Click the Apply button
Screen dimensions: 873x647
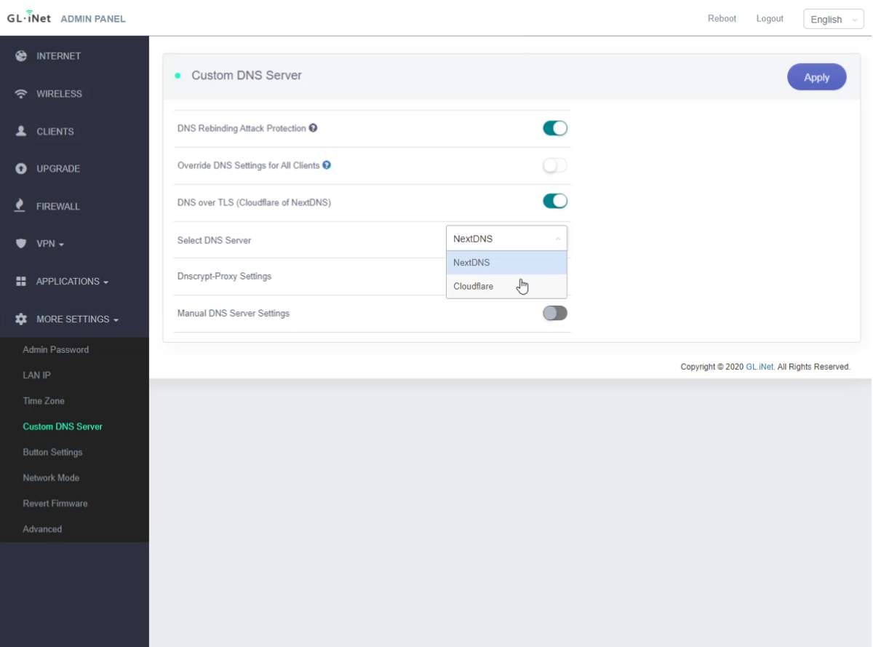816,77
